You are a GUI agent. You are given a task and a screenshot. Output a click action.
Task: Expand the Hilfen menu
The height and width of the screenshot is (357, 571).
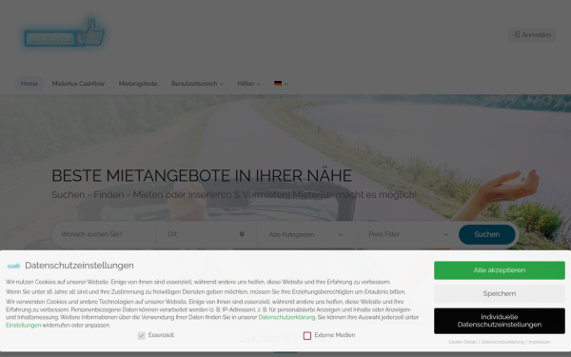[248, 84]
